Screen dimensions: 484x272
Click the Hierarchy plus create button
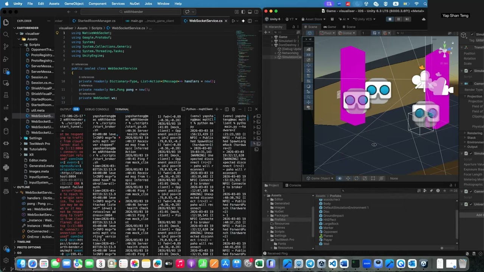267,32
